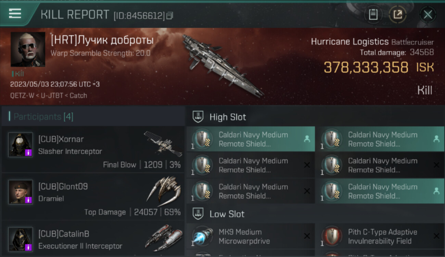Copy the kill report ID
This screenshot has width=445, height=257.
[x=170, y=15]
